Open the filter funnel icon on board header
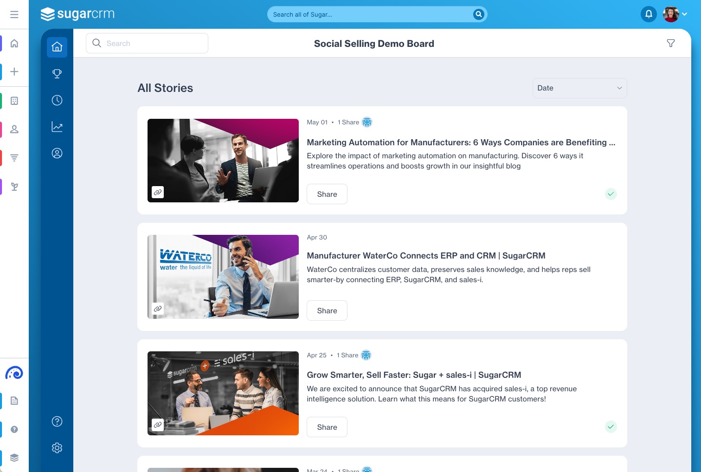 pos(670,43)
